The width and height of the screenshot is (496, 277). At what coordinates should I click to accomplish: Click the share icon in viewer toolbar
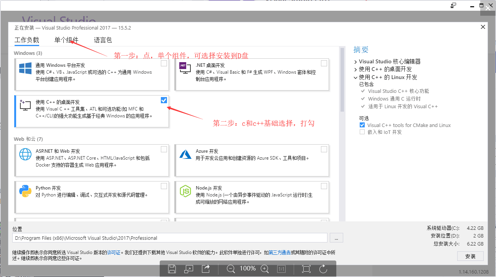(x=206, y=269)
